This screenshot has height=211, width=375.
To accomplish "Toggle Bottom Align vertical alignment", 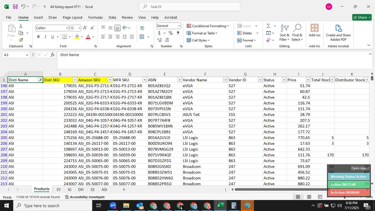I will (117, 28).
